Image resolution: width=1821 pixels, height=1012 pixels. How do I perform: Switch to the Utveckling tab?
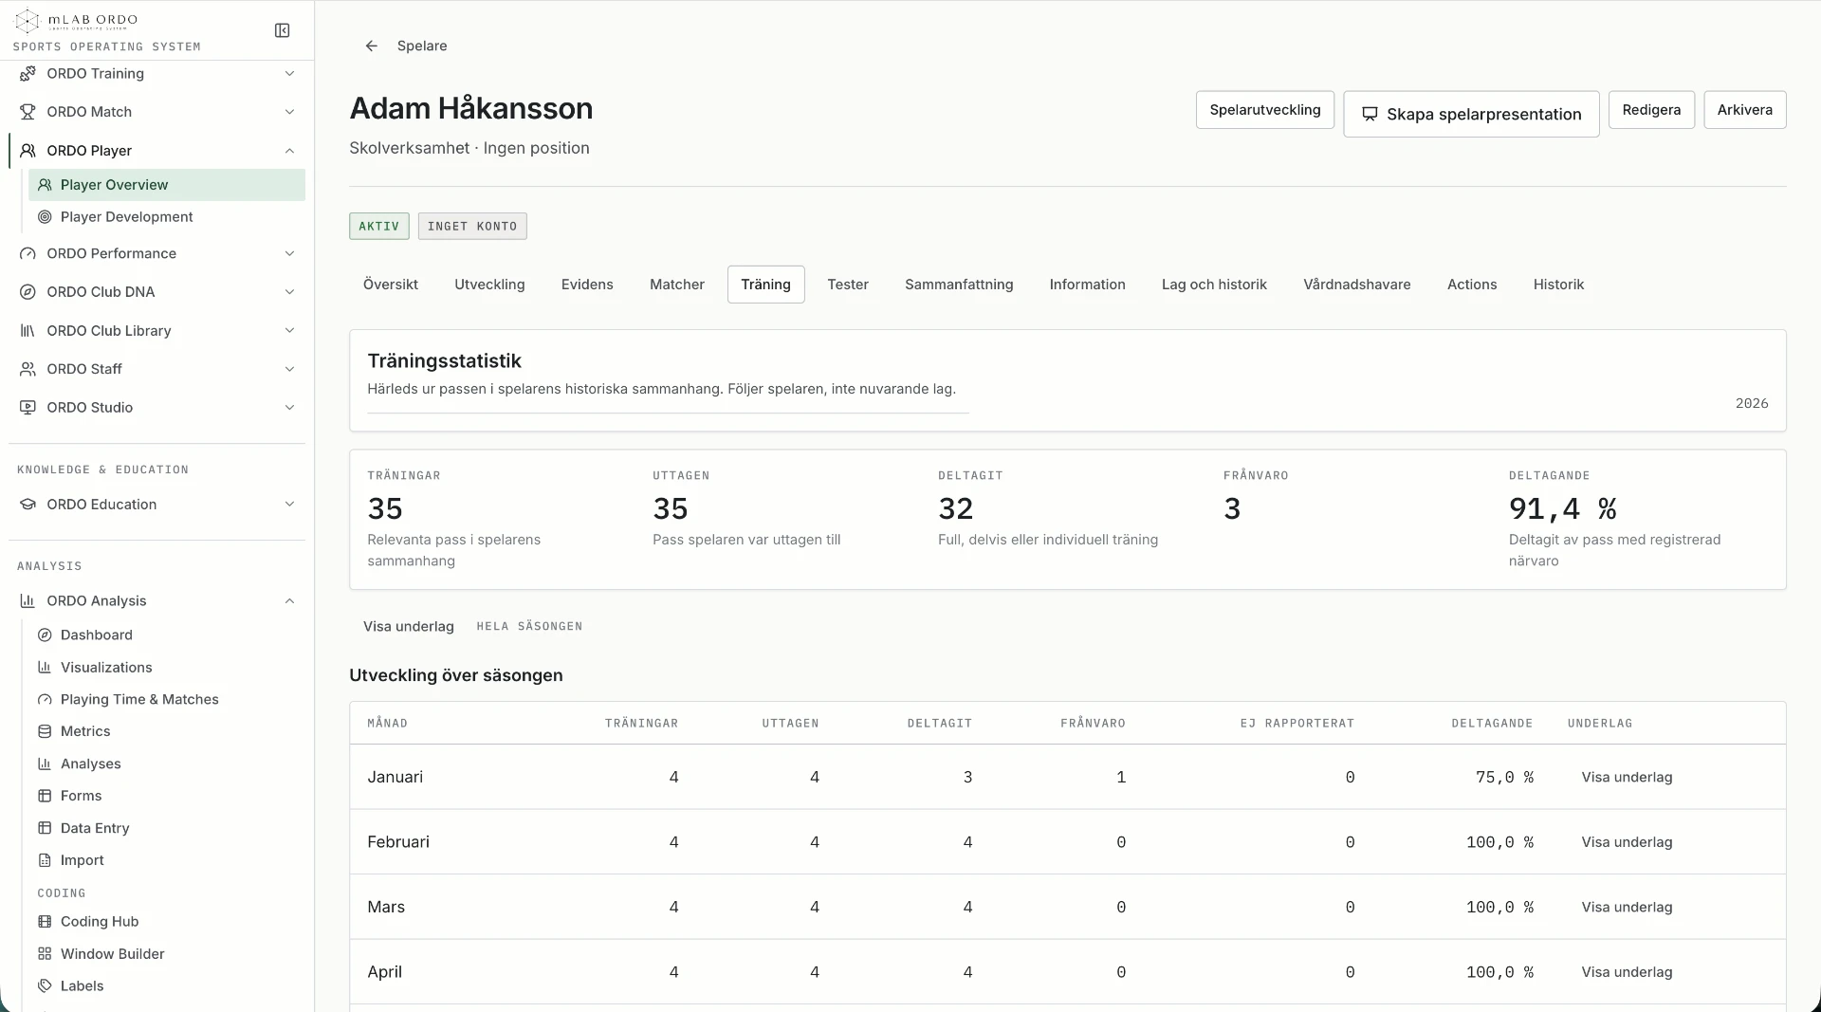489,285
